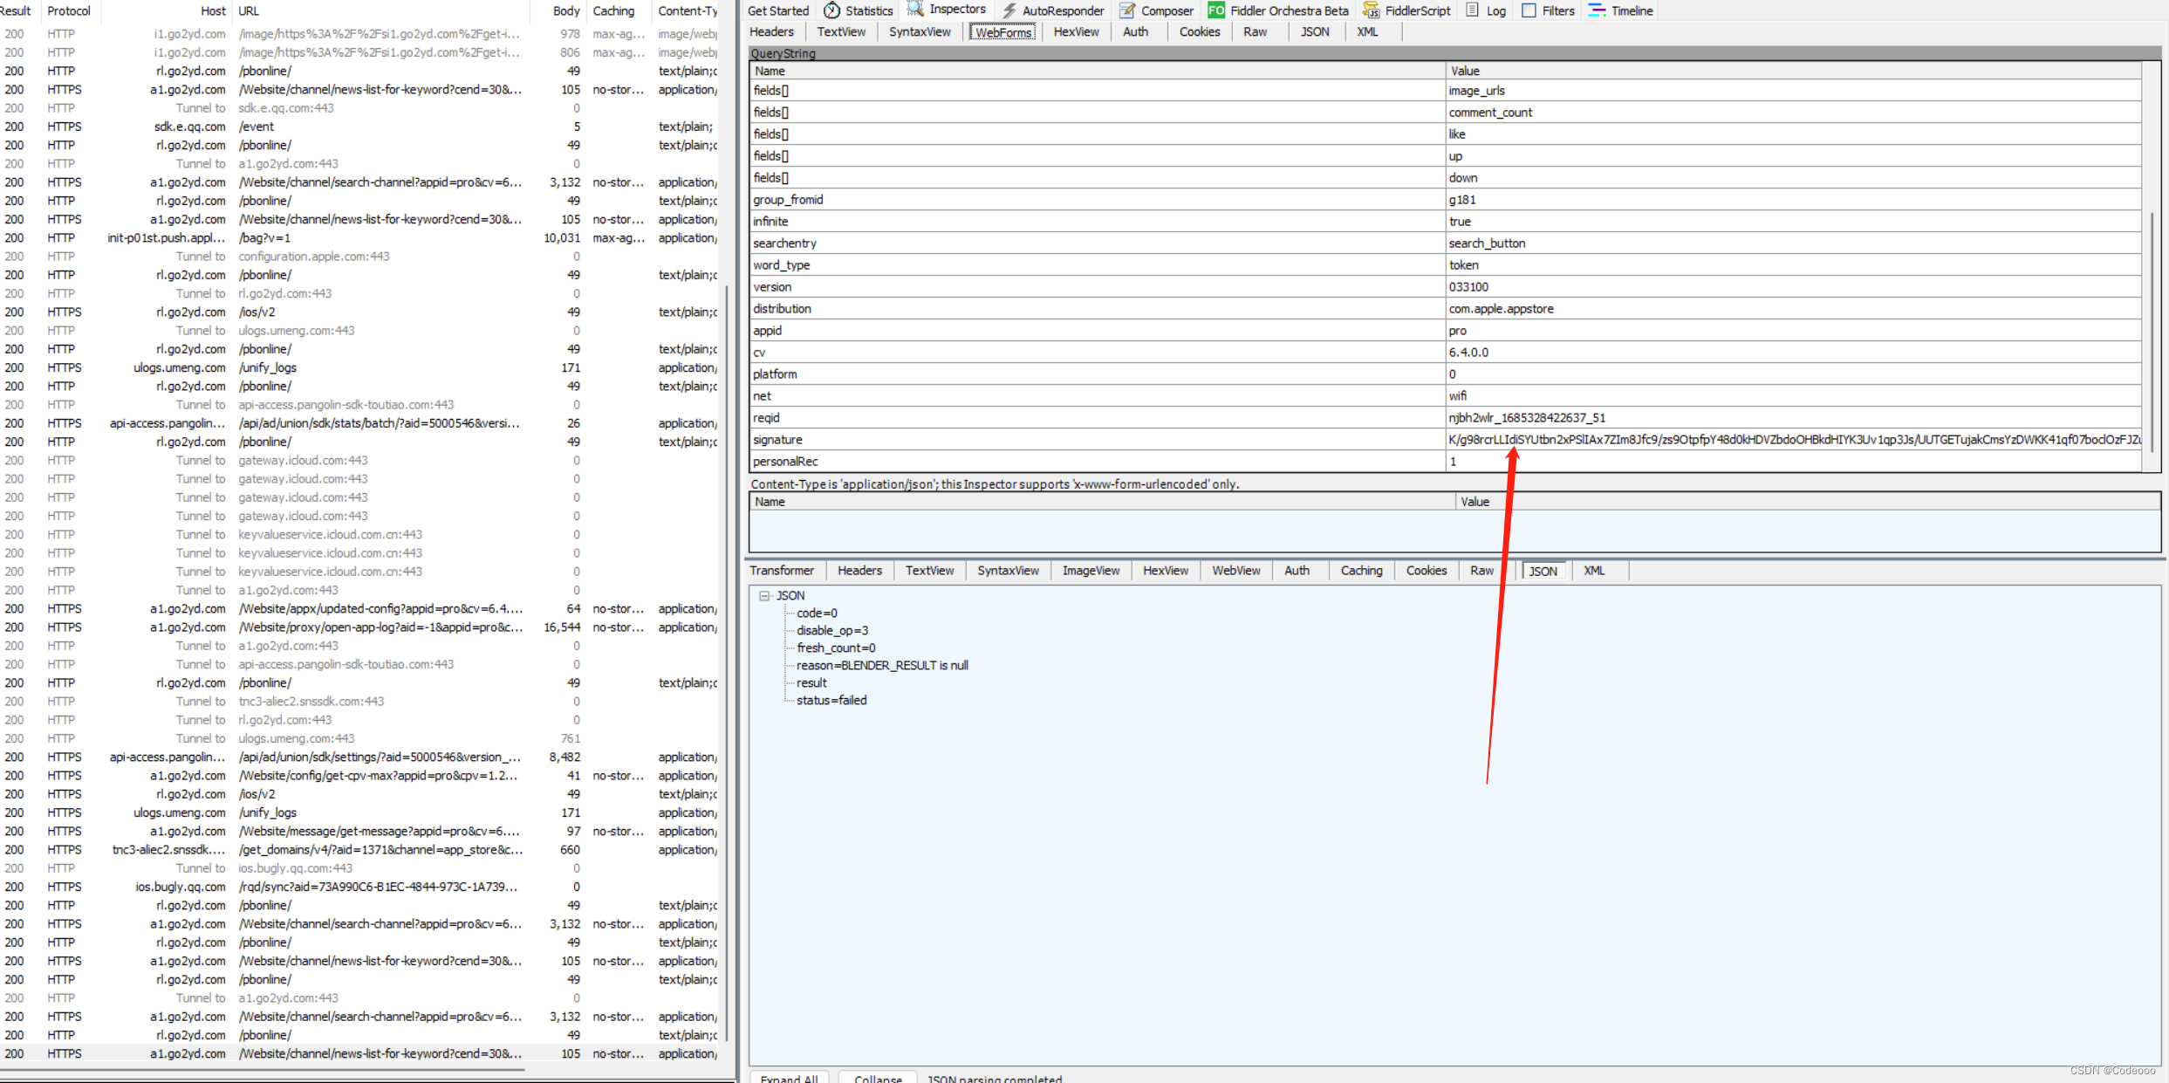This screenshot has width=2169, height=1083.
Task: Select the WebForms tab in request
Action: (1000, 31)
